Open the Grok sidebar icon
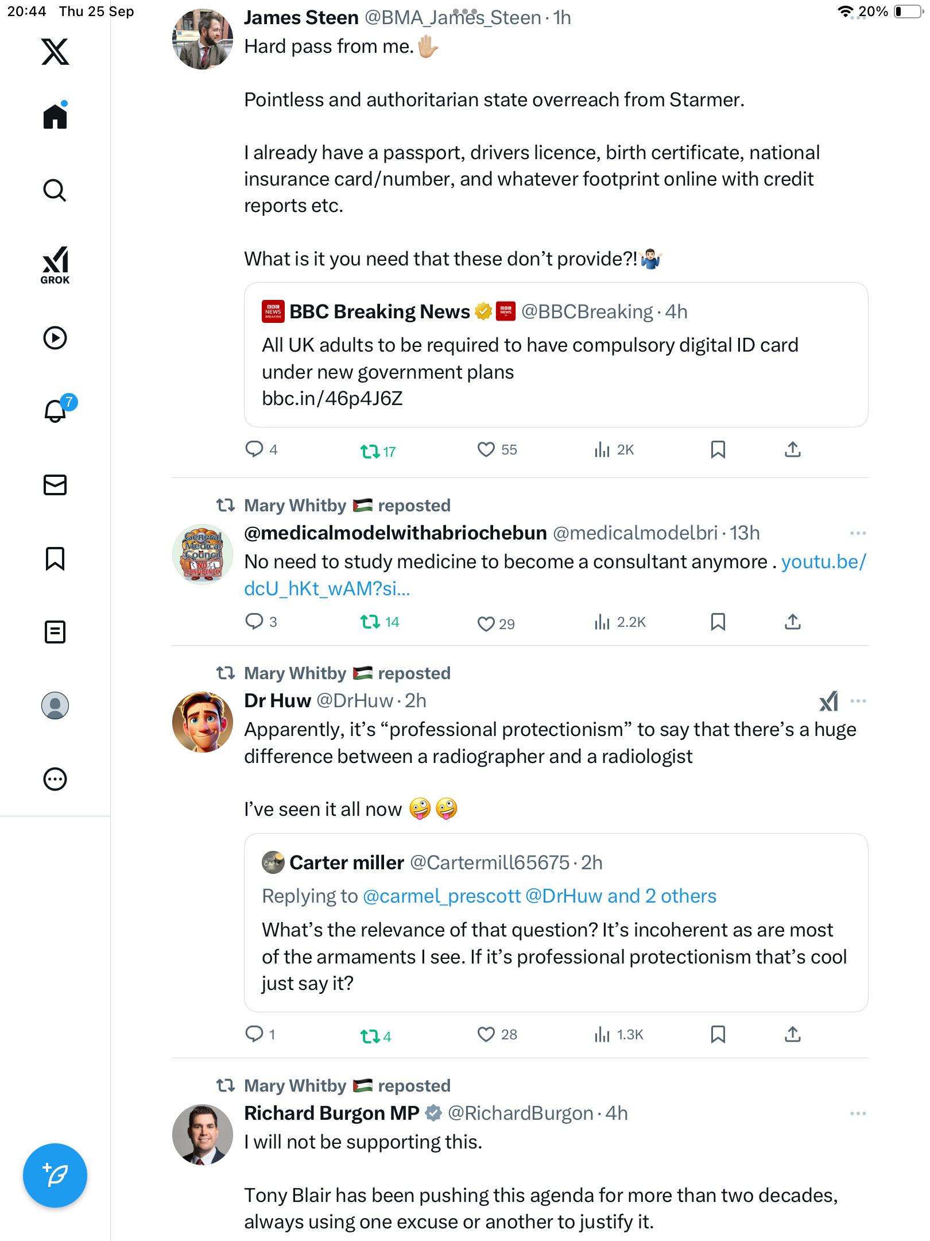This screenshot has height=1241, width=930. [55, 265]
